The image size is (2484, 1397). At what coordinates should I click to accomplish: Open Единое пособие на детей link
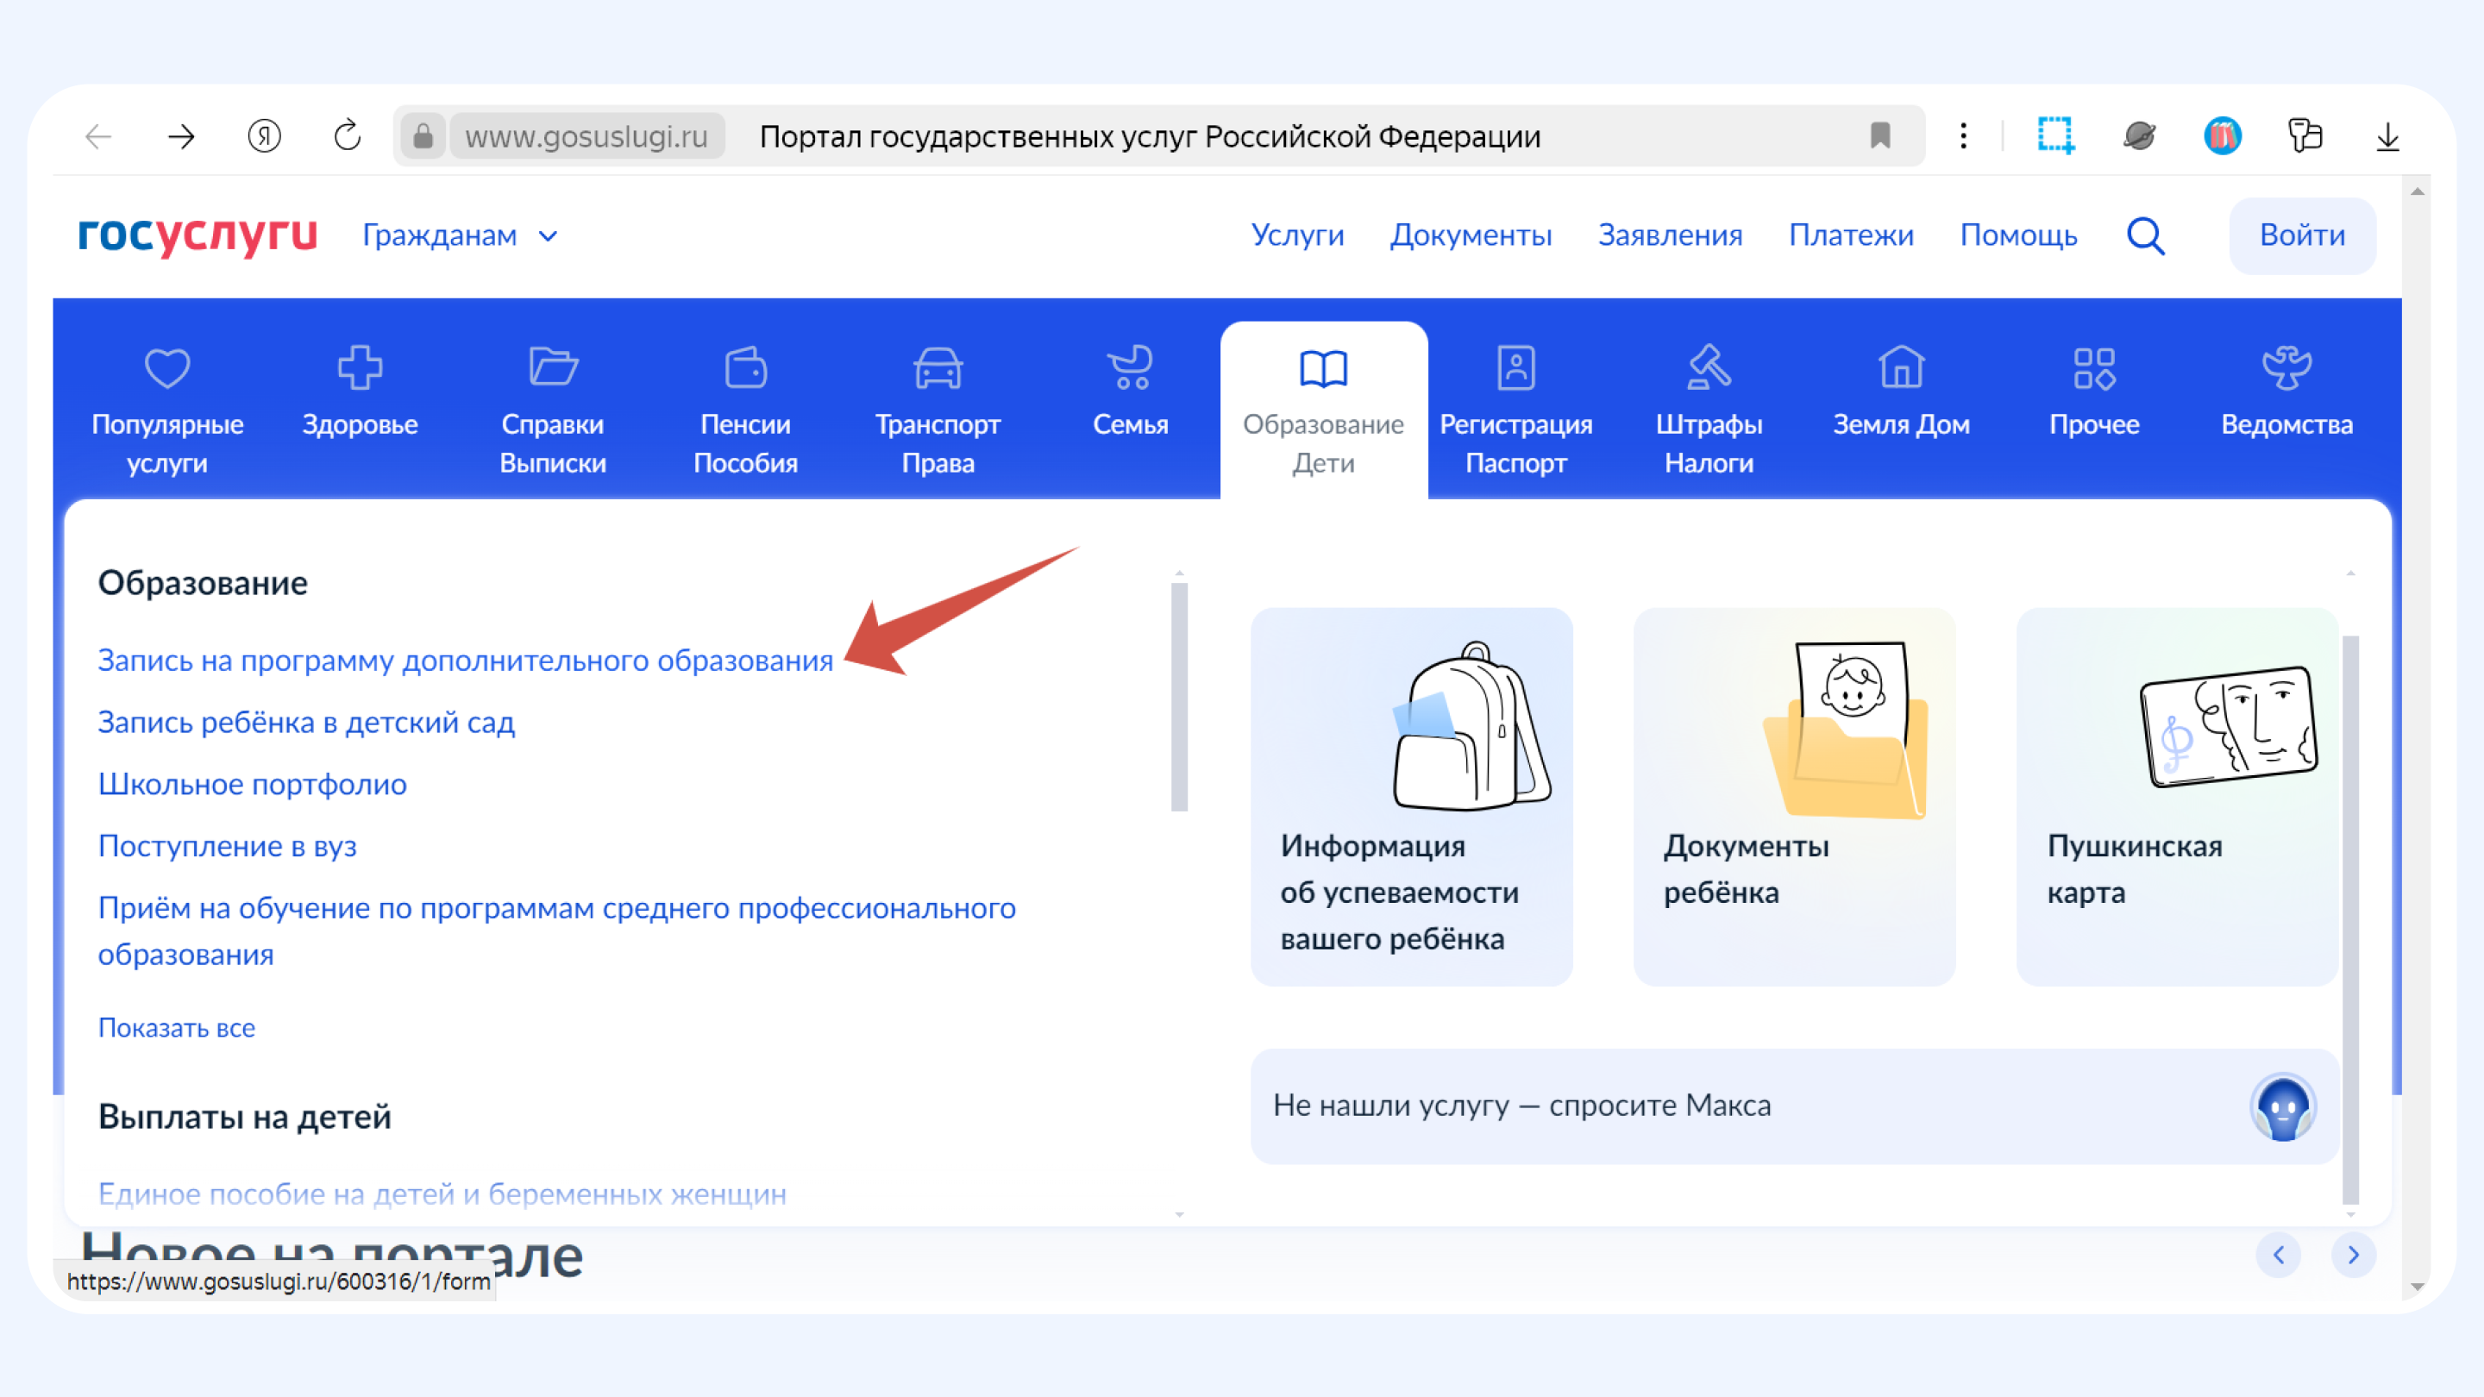442,1193
